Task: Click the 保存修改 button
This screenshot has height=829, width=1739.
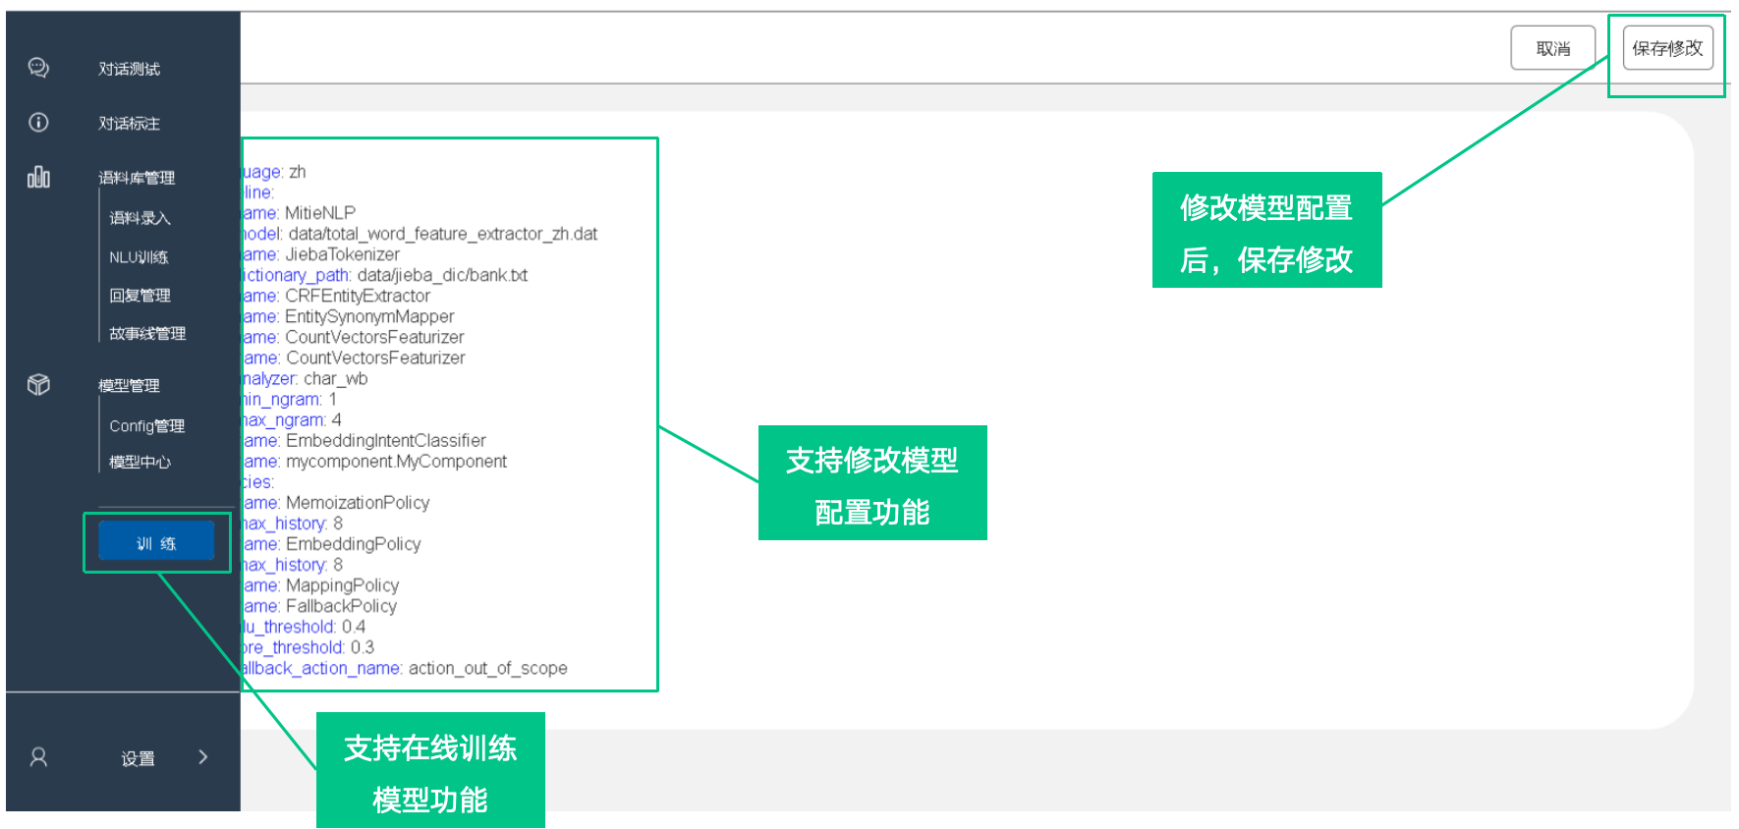Action: pyautogui.click(x=1667, y=48)
